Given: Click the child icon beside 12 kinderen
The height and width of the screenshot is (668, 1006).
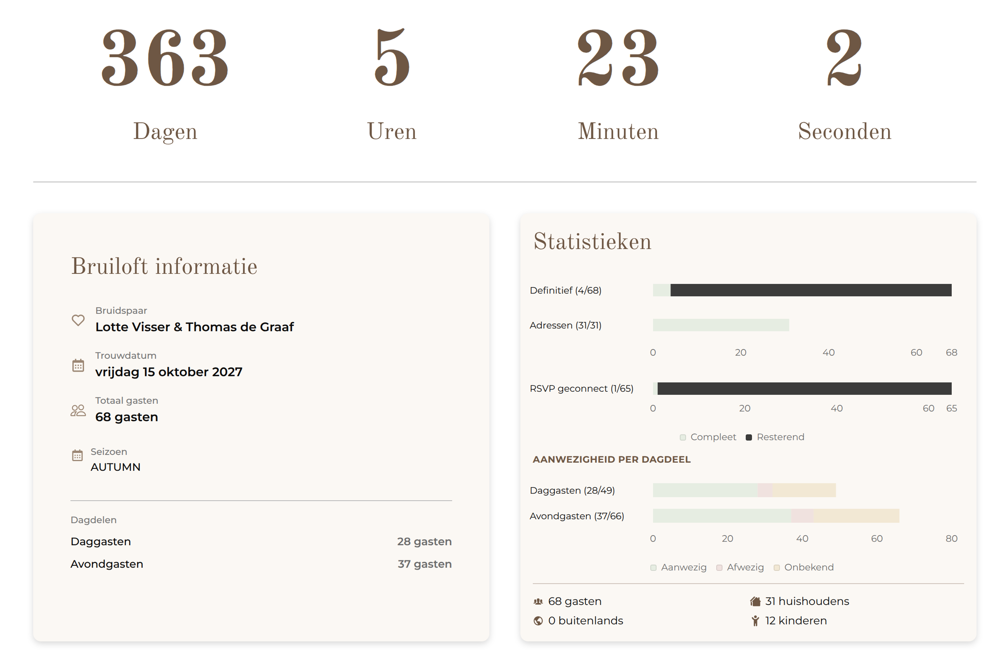Looking at the screenshot, I should 755,621.
